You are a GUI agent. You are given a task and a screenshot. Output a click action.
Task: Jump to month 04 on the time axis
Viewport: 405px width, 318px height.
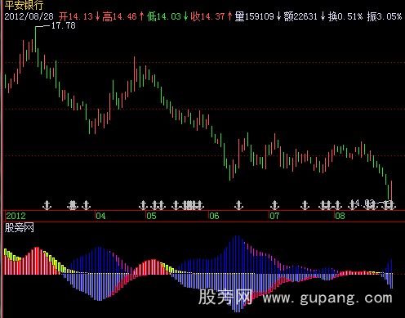click(x=100, y=216)
